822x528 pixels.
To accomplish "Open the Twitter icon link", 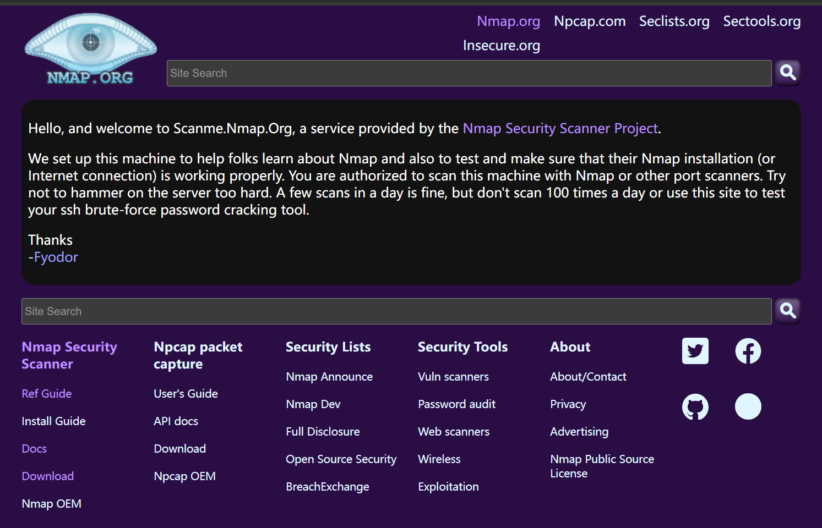I will [695, 351].
